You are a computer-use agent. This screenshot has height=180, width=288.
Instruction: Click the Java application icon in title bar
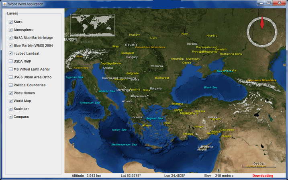coord(4,4)
